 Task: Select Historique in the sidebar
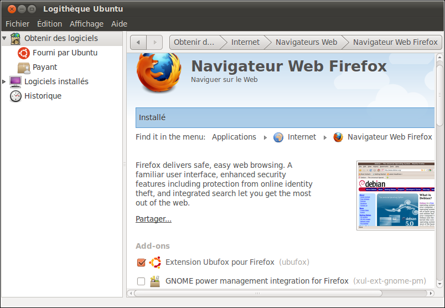click(43, 96)
